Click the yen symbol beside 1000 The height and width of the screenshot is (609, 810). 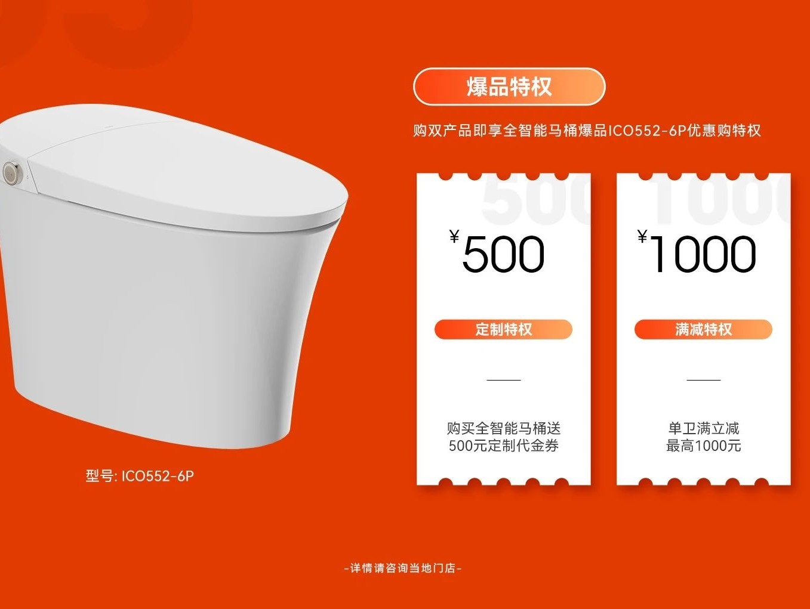click(x=642, y=237)
